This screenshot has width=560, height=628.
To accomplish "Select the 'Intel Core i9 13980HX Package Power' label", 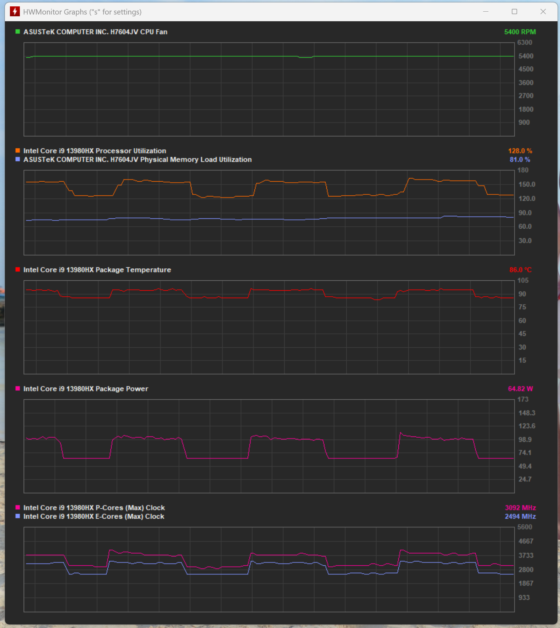I will 86,389.
